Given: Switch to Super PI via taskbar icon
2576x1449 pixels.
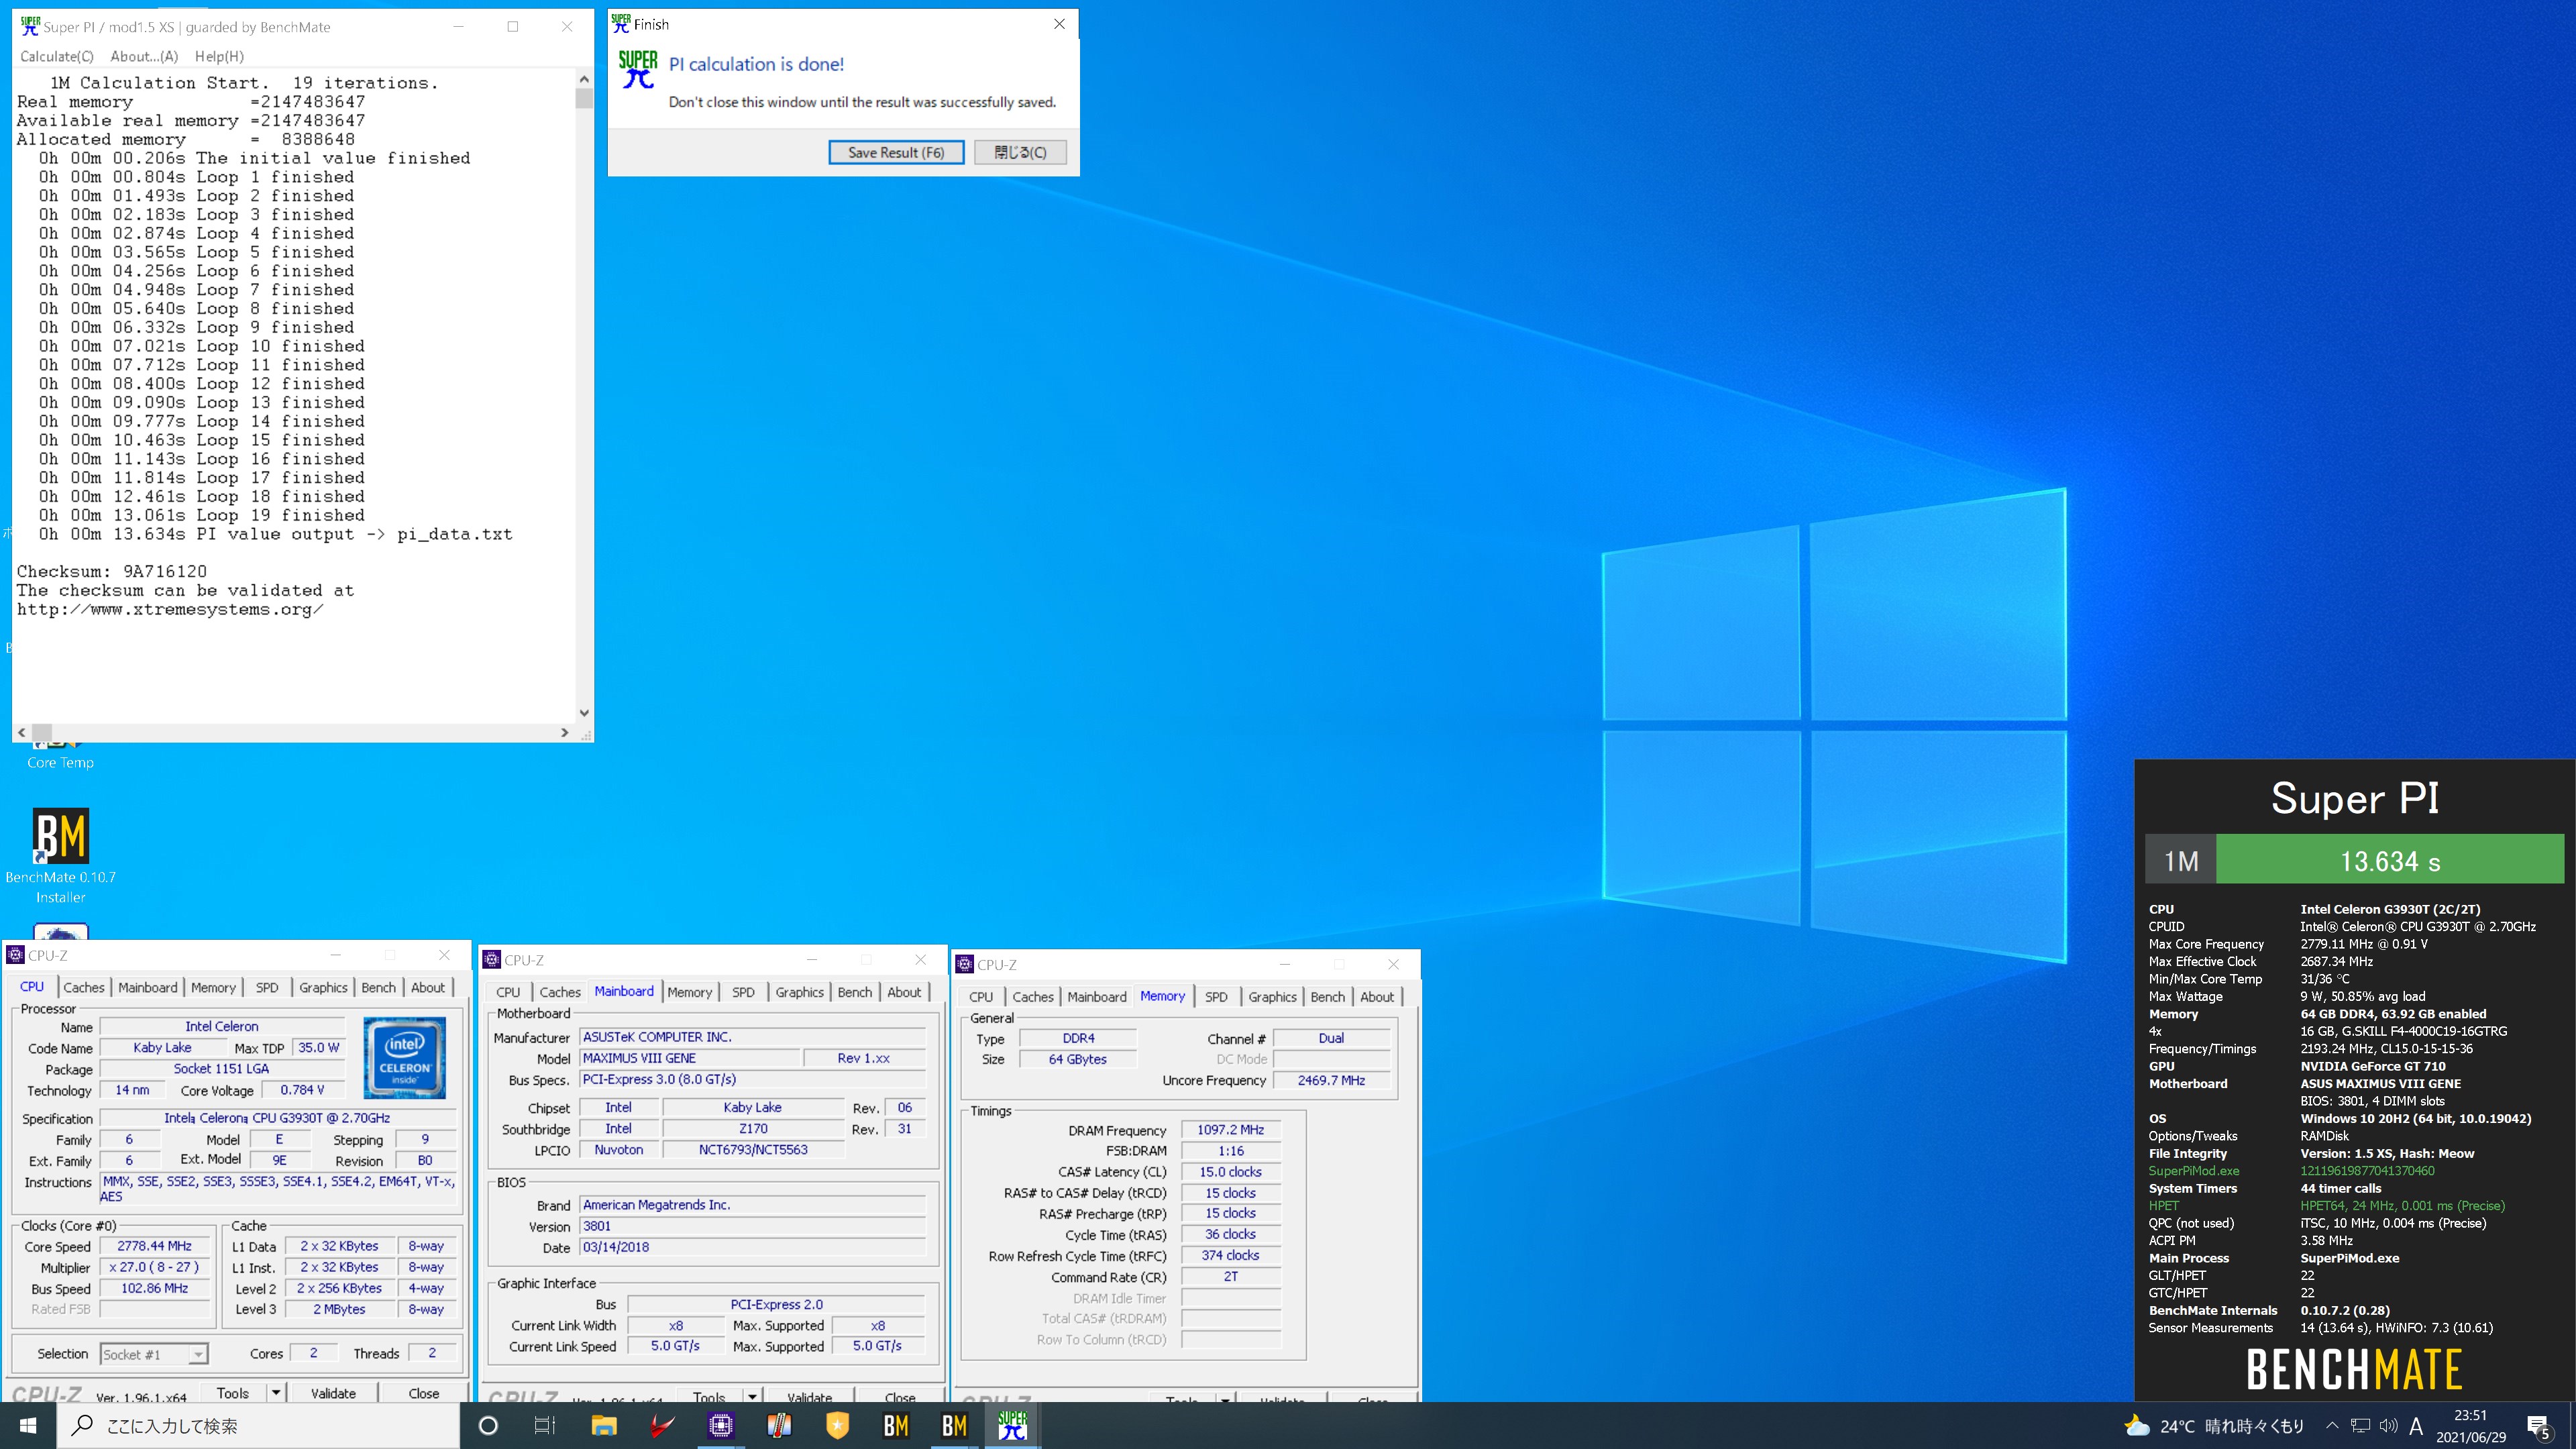Looking at the screenshot, I should [1012, 1425].
